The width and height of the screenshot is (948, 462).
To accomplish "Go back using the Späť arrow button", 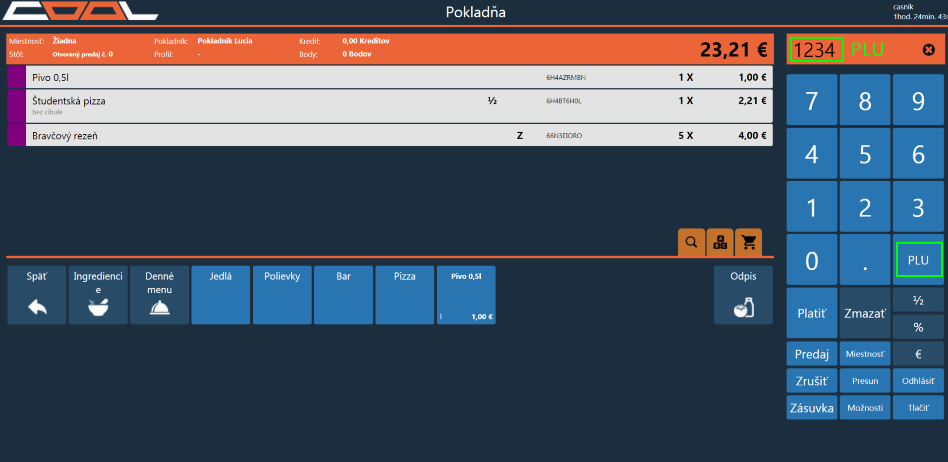I will (x=37, y=295).
